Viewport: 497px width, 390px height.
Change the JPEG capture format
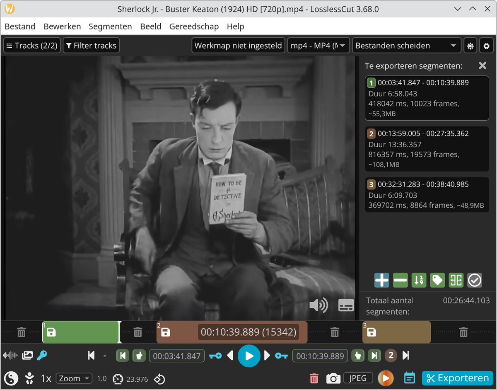click(358, 378)
